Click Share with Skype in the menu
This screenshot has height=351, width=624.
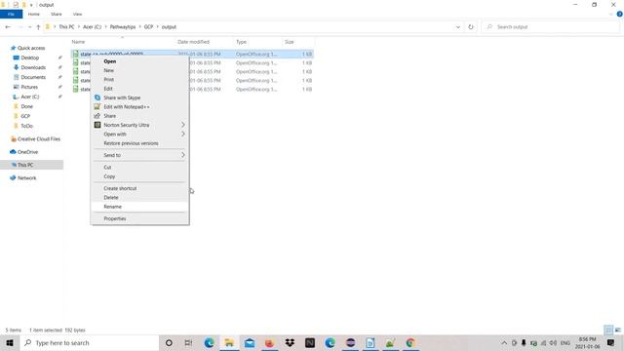pyautogui.click(x=139, y=97)
